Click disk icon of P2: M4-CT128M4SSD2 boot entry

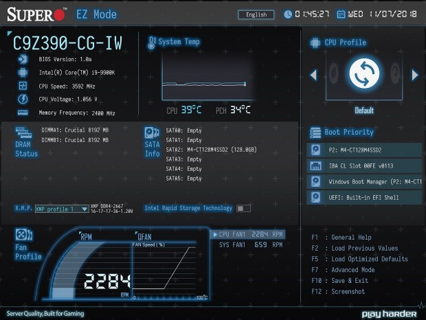point(315,150)
